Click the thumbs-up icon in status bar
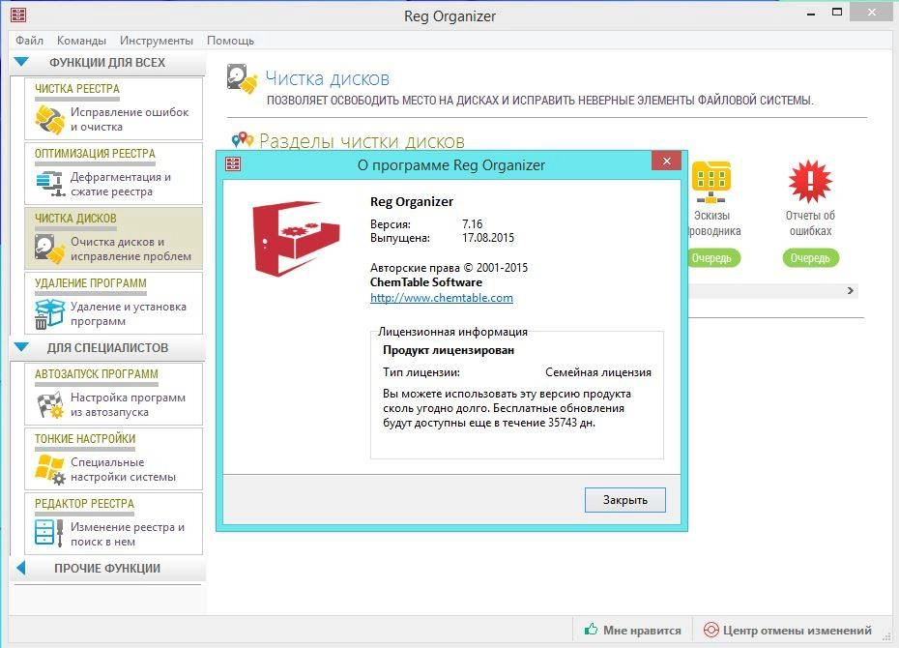 click(x=591, y=629)
